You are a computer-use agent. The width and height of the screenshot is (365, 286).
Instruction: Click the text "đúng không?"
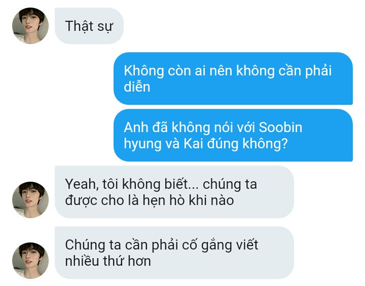[x=247, y=144]
